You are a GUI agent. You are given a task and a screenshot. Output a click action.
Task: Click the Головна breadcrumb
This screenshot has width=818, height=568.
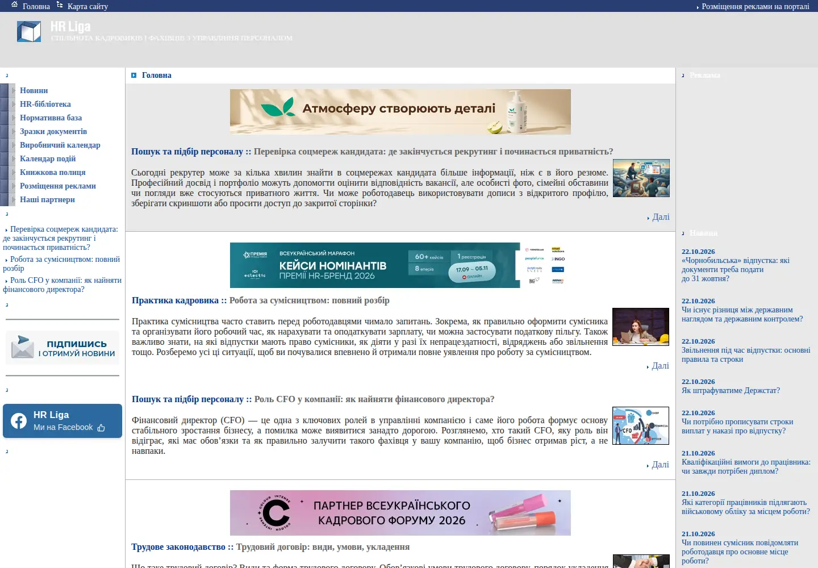[156, 75]
